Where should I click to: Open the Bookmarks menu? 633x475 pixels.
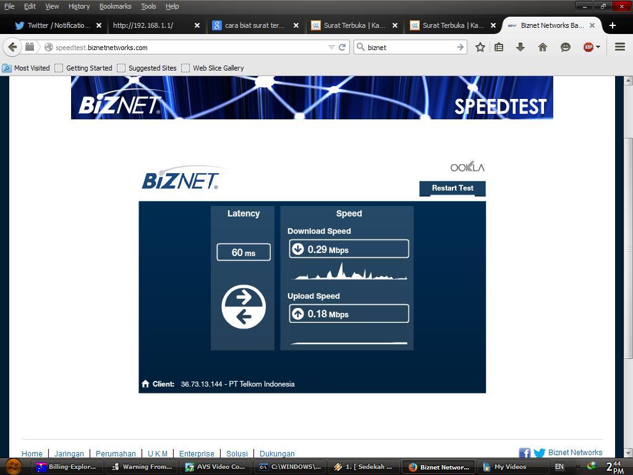(116, 6)
